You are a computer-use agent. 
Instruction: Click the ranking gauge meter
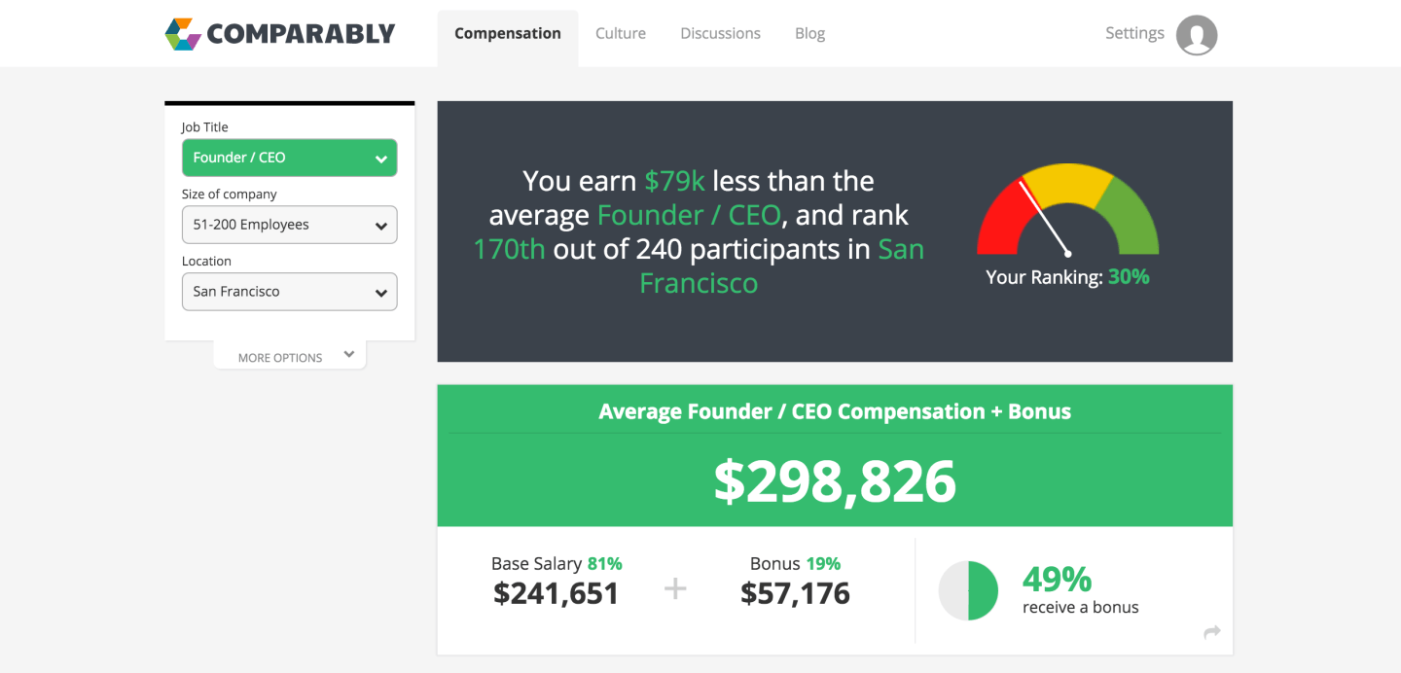tap(1067, 212)
